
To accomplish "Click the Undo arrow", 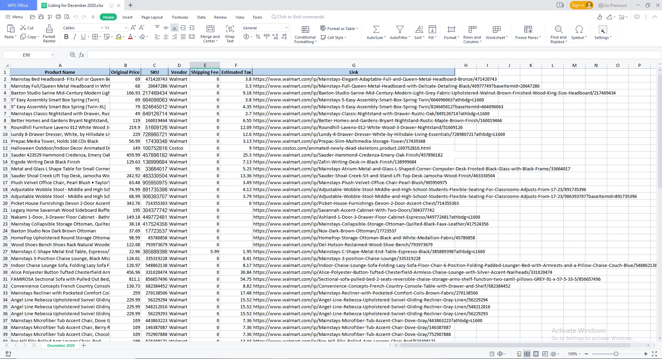I will click(76, 17).
